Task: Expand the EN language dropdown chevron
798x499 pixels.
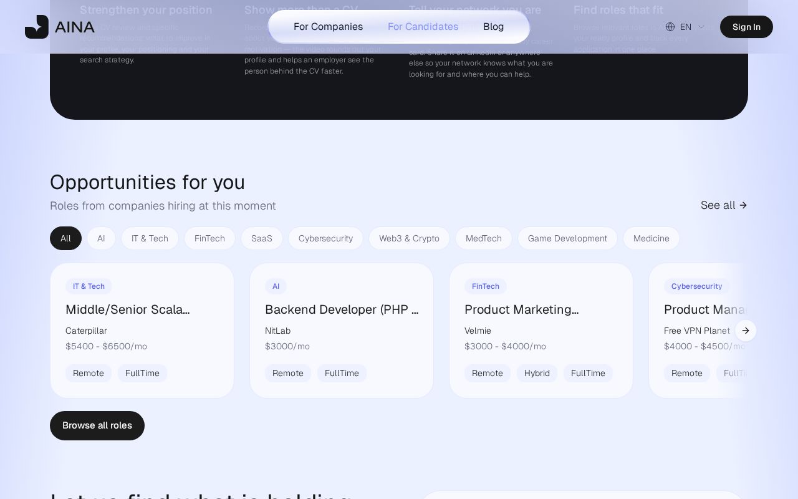Action: (x=701, y=27)
